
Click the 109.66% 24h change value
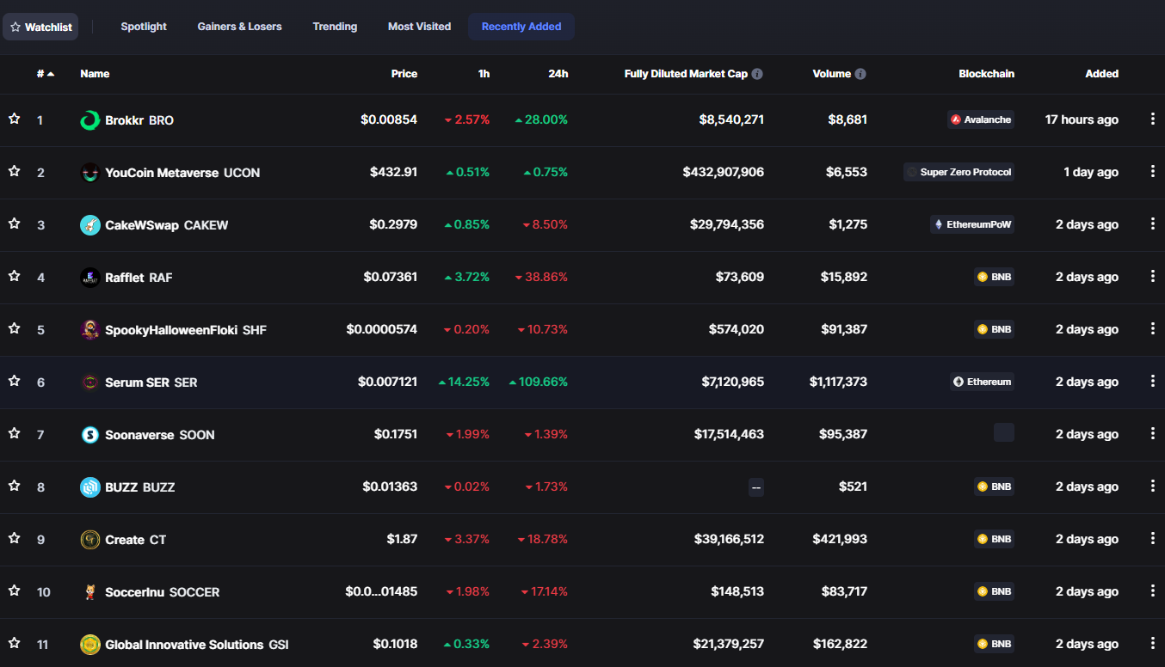[539, 382]
